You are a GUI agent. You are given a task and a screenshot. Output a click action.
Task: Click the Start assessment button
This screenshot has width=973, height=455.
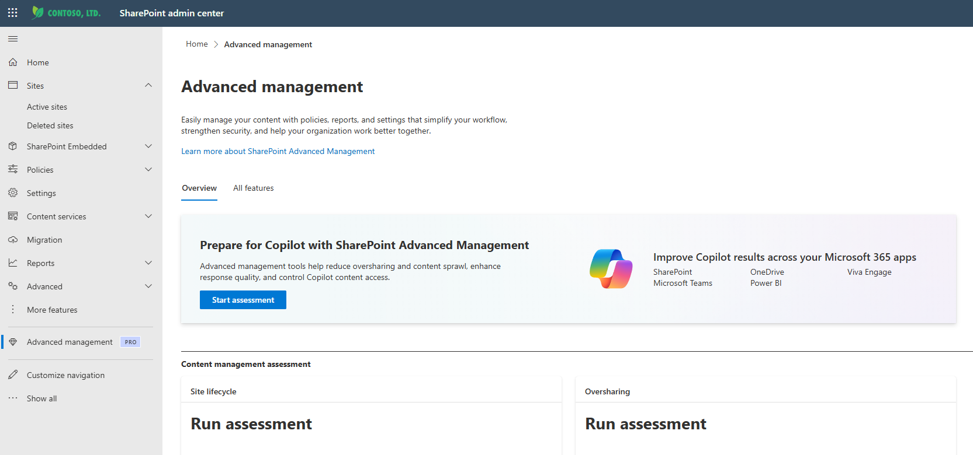pos(243,300)
